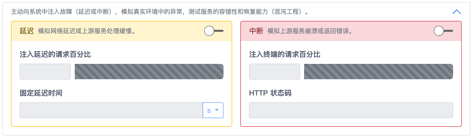This screenshot has height=138, width=473.
Task: Click the red 中断 panel title
Action: click(256, 31)
